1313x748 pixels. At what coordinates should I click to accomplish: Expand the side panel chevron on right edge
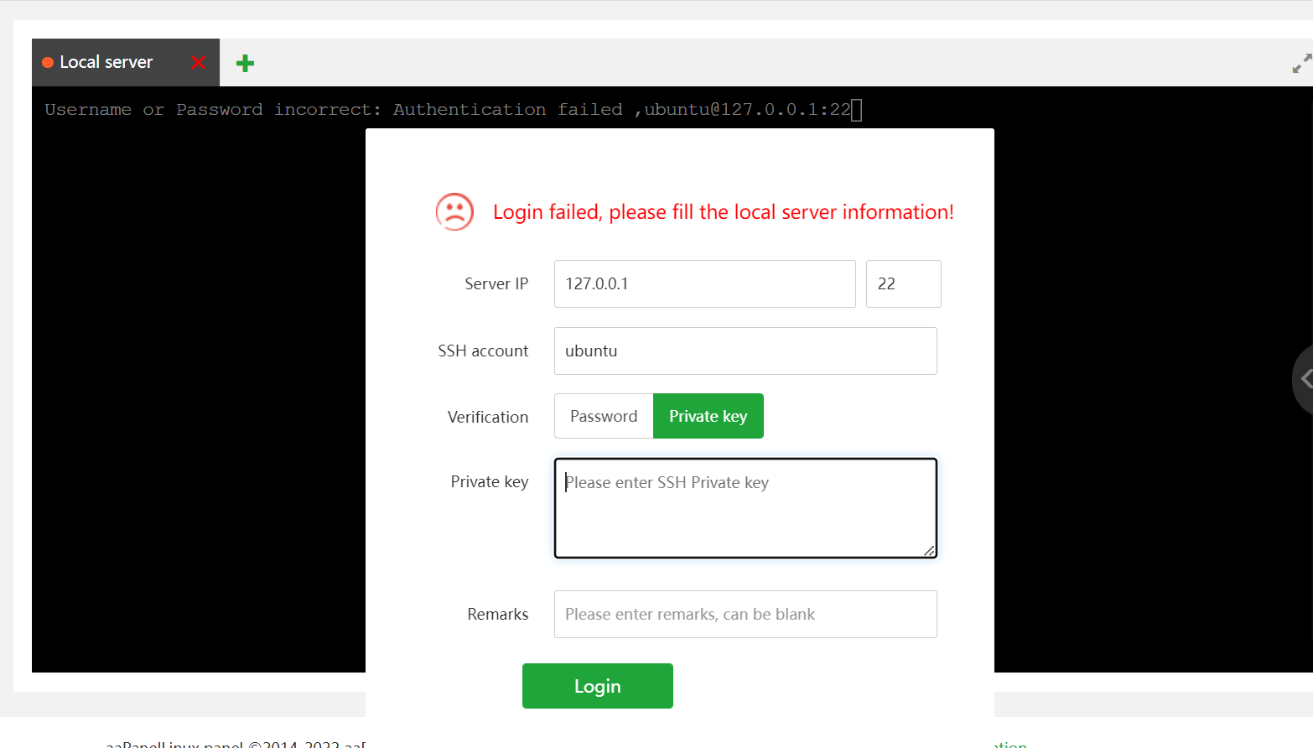[1305, 379]
